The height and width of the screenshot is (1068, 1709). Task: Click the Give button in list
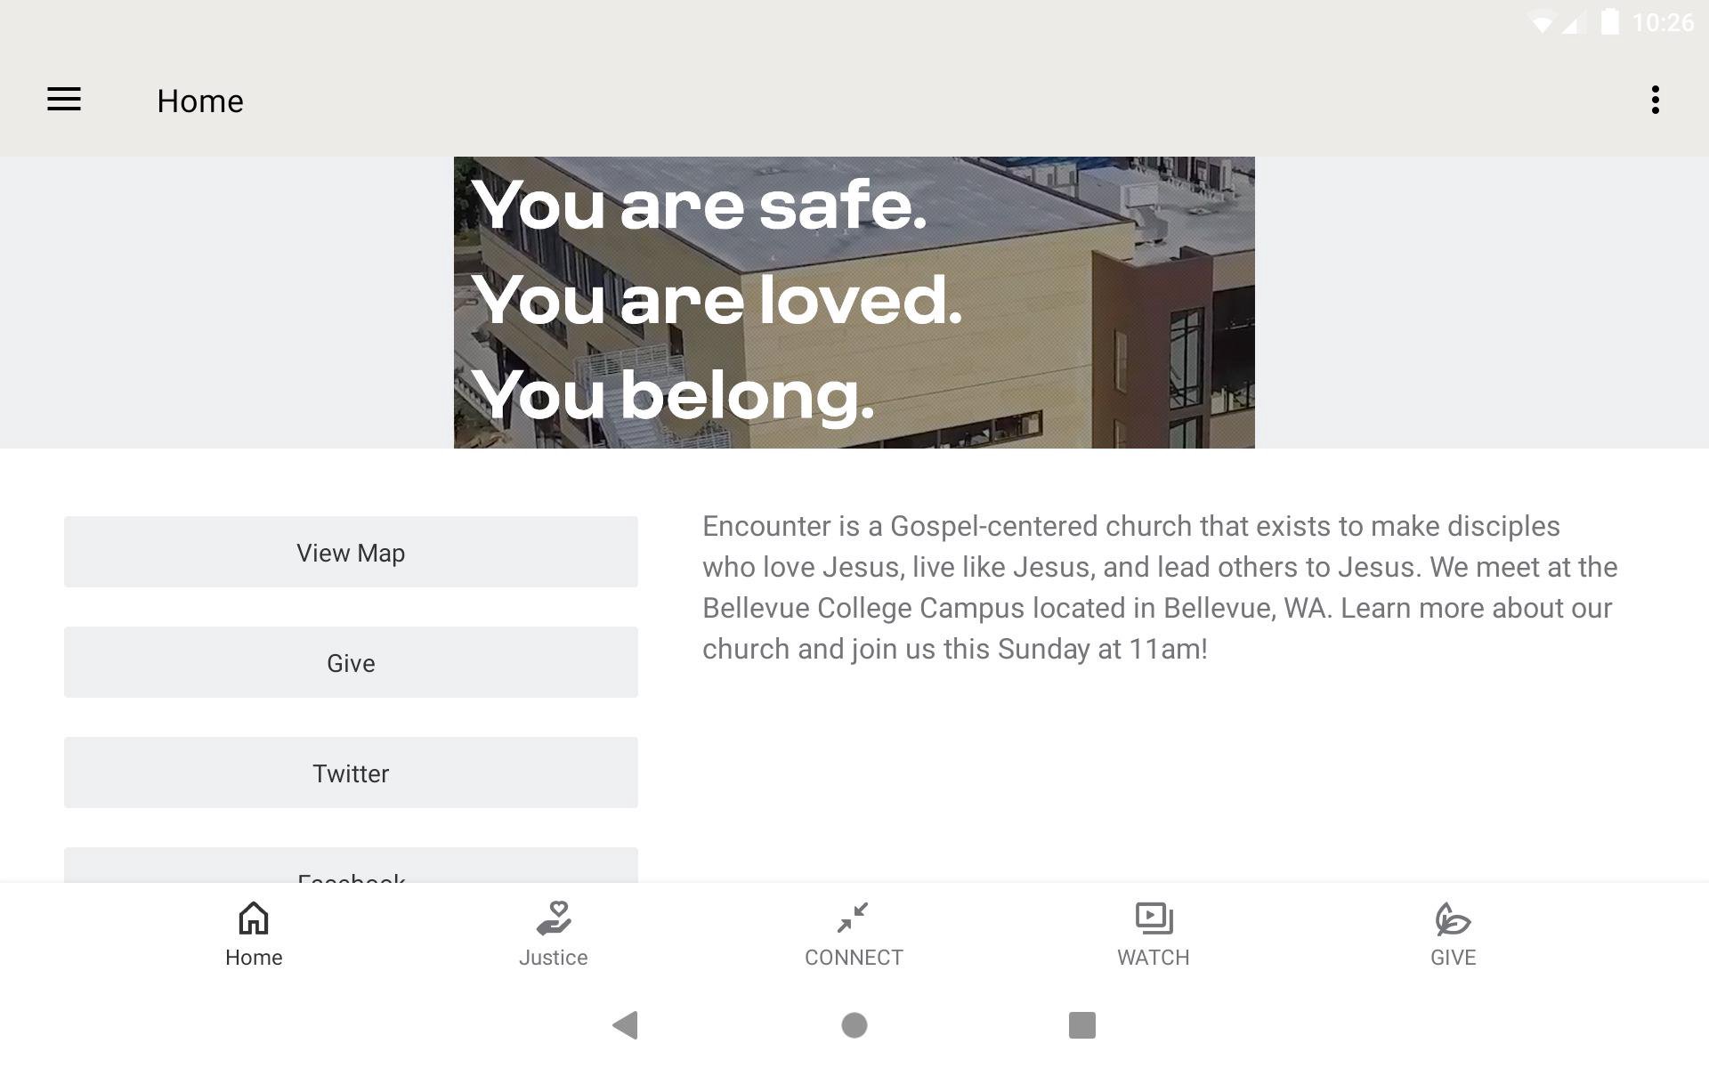point(351,662)
